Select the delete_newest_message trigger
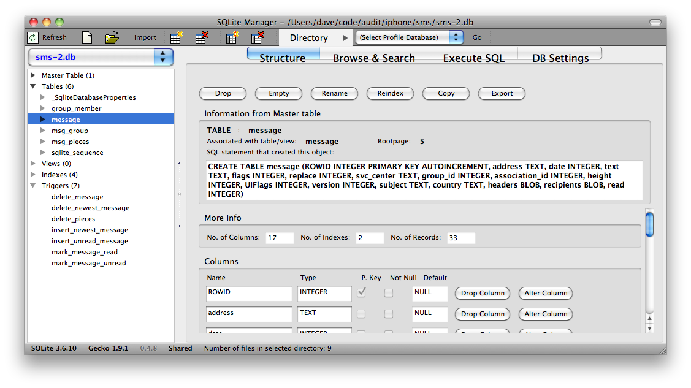 (90, 207)
